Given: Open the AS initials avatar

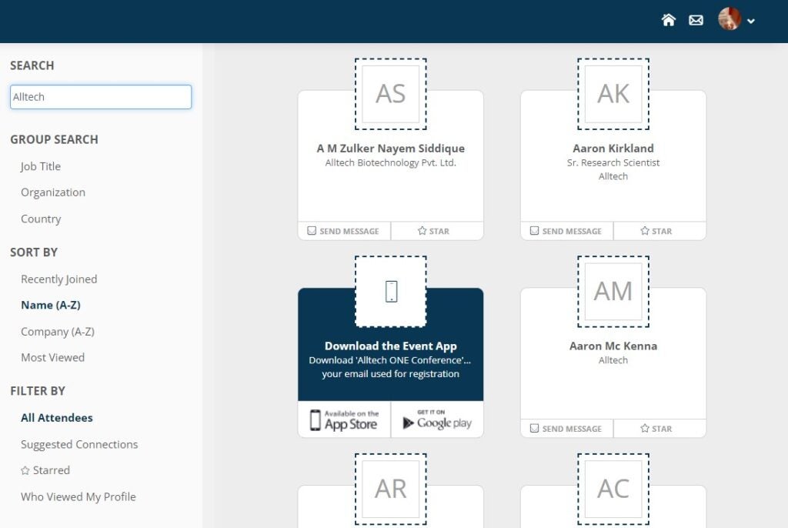Looking at the screenshot, I should (x=390, y=94).
